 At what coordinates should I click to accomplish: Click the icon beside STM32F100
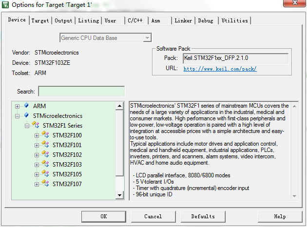45,134
